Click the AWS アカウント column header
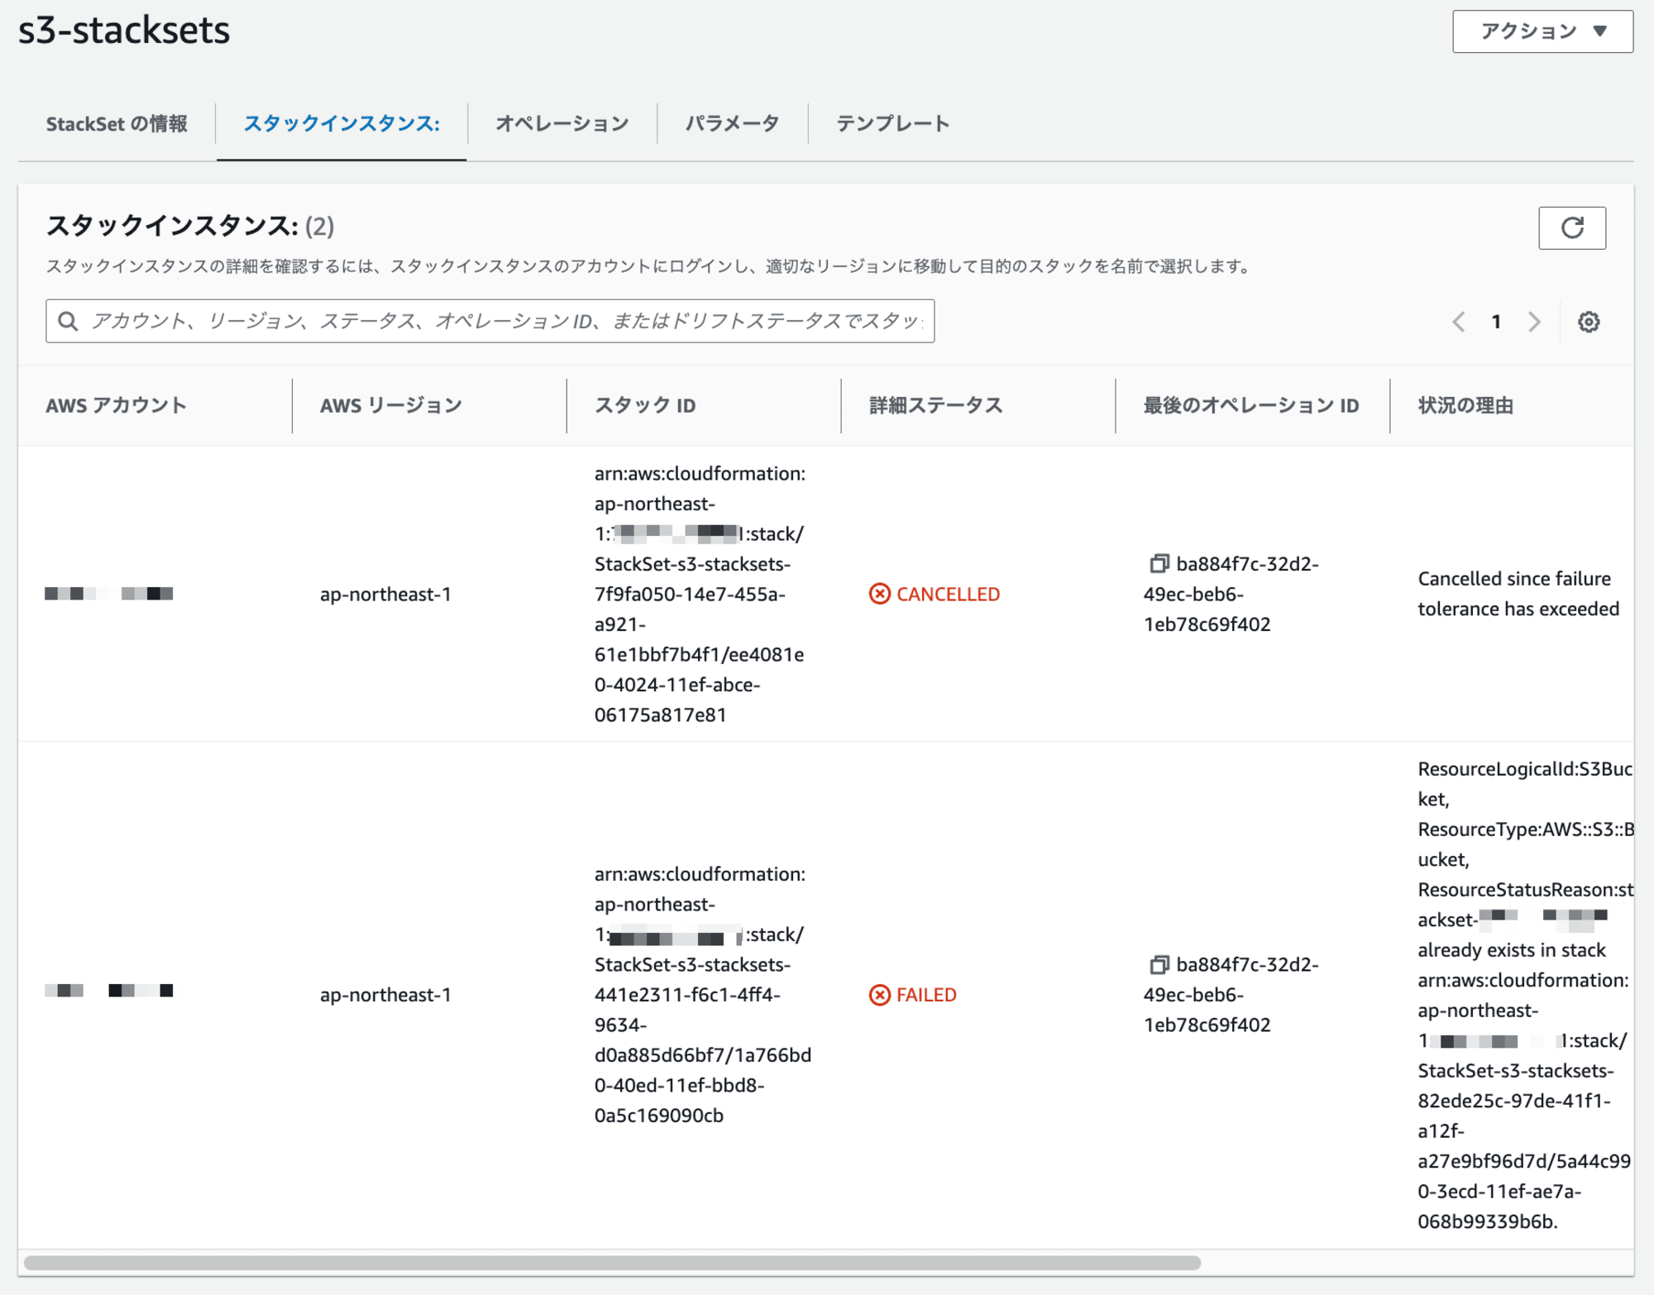 click(x=116, y=405)
